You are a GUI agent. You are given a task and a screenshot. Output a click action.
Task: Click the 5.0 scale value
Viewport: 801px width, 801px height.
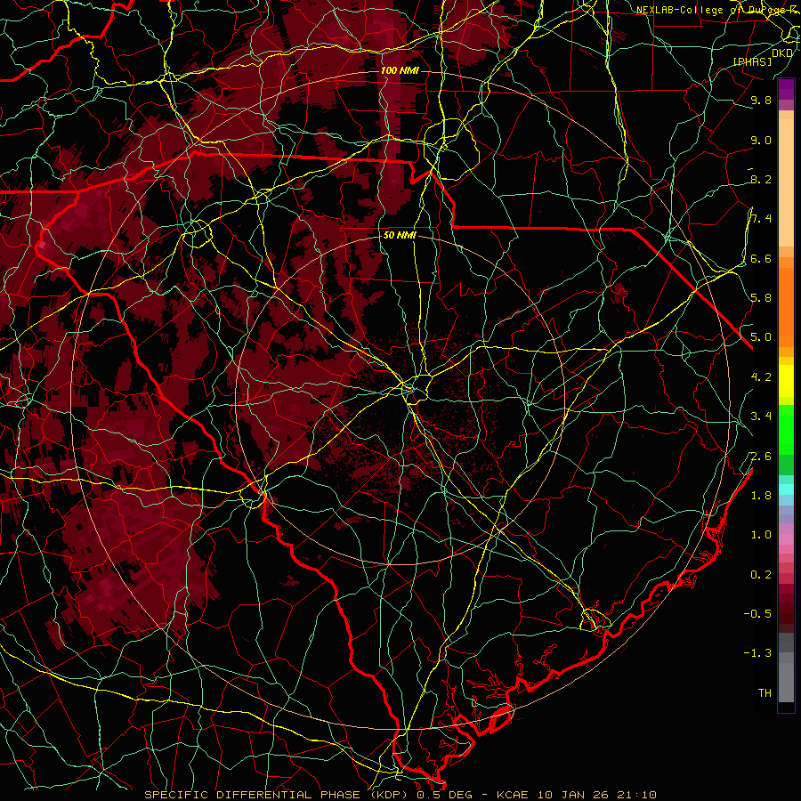[x=761, y=337]
